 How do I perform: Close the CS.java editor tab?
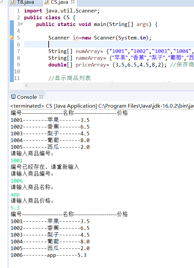tap(73, 2)
